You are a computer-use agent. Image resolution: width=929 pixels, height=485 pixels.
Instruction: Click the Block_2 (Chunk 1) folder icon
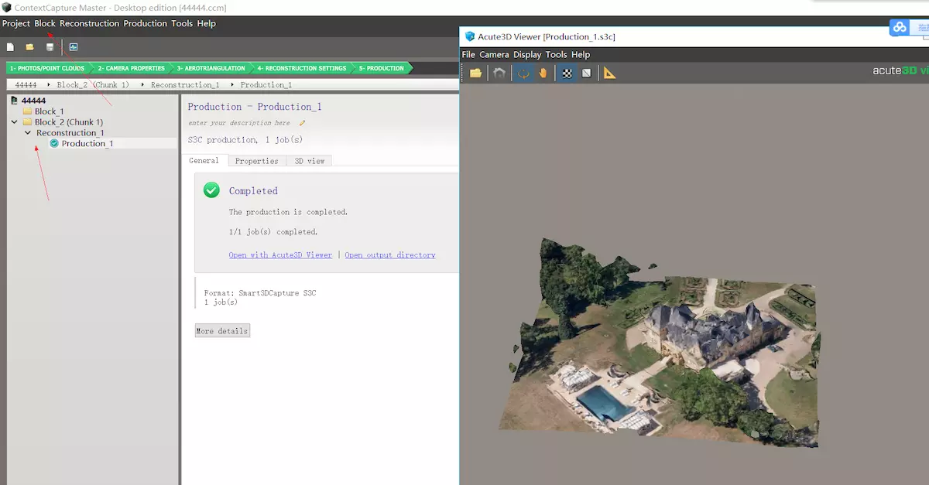tap(27, 122)
